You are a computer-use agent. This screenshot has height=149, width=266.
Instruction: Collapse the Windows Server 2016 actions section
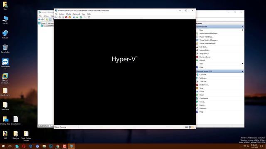point(242,71)
